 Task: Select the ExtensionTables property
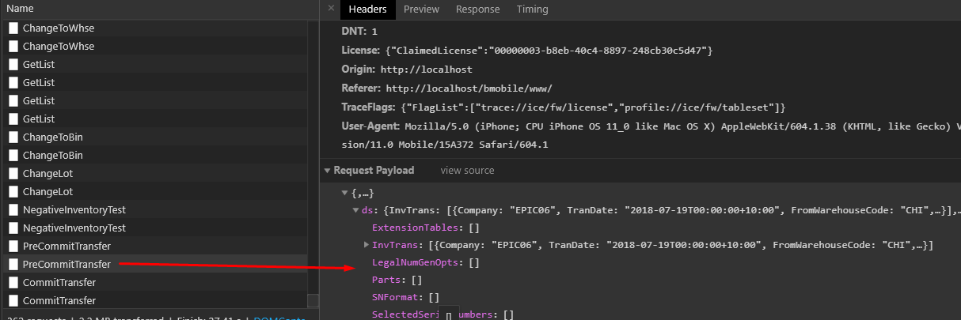coord(426,228)
